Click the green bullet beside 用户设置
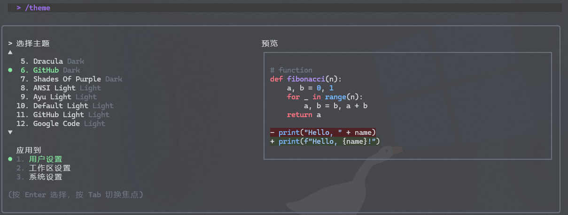The width and height of the screenshot is (568, 215). (x=10, y=159)
